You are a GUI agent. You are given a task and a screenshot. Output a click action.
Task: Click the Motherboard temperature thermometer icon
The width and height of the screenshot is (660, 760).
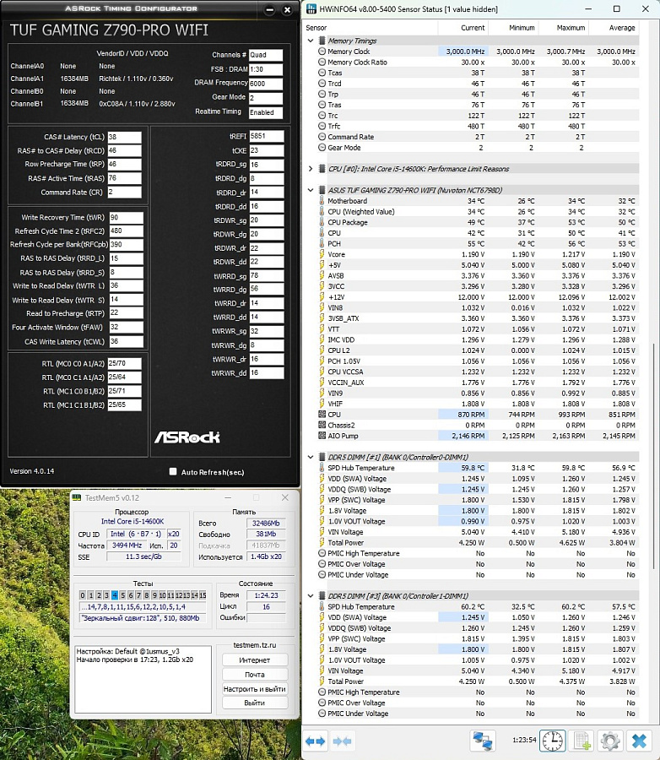click(x=322, y=201)
